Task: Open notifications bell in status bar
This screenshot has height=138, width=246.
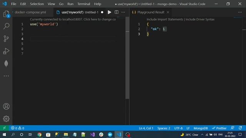Action: [240, 128]
